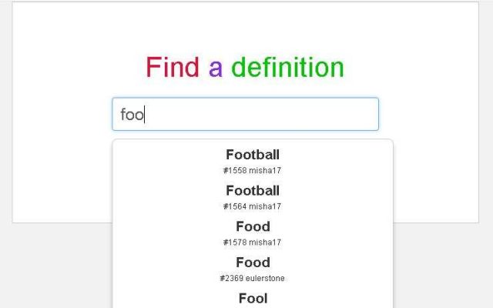This screenshot has height=308, width=493.
Task: Click the "#1558 misha17" subtitle text
Action: [x=253, y=170]
